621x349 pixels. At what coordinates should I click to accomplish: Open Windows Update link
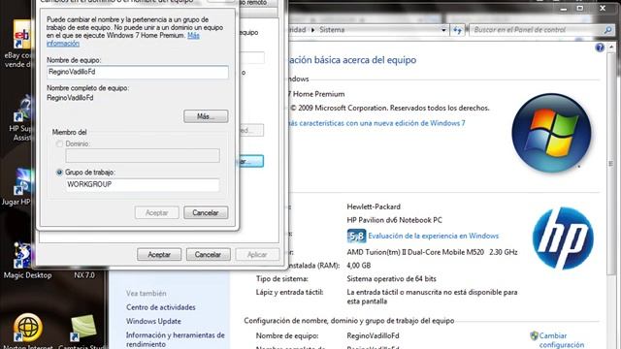(153, 321)
